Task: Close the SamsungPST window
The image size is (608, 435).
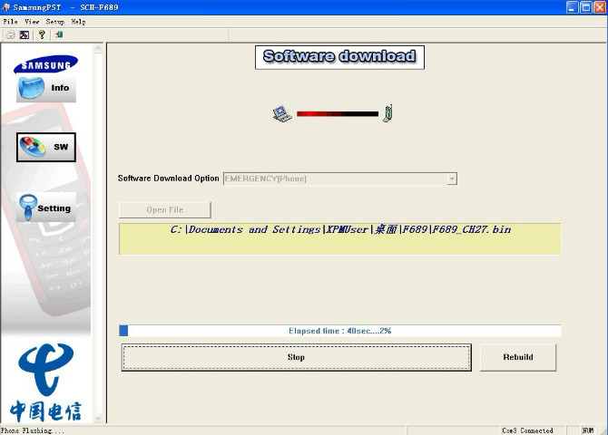Action: pyautogui.click(x=600, y=7)
